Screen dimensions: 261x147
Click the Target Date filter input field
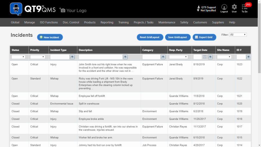(198, 57)
